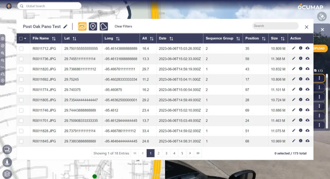Toggle the select-all header checkbox
This screenshot has height=179, width=330.
21,39
